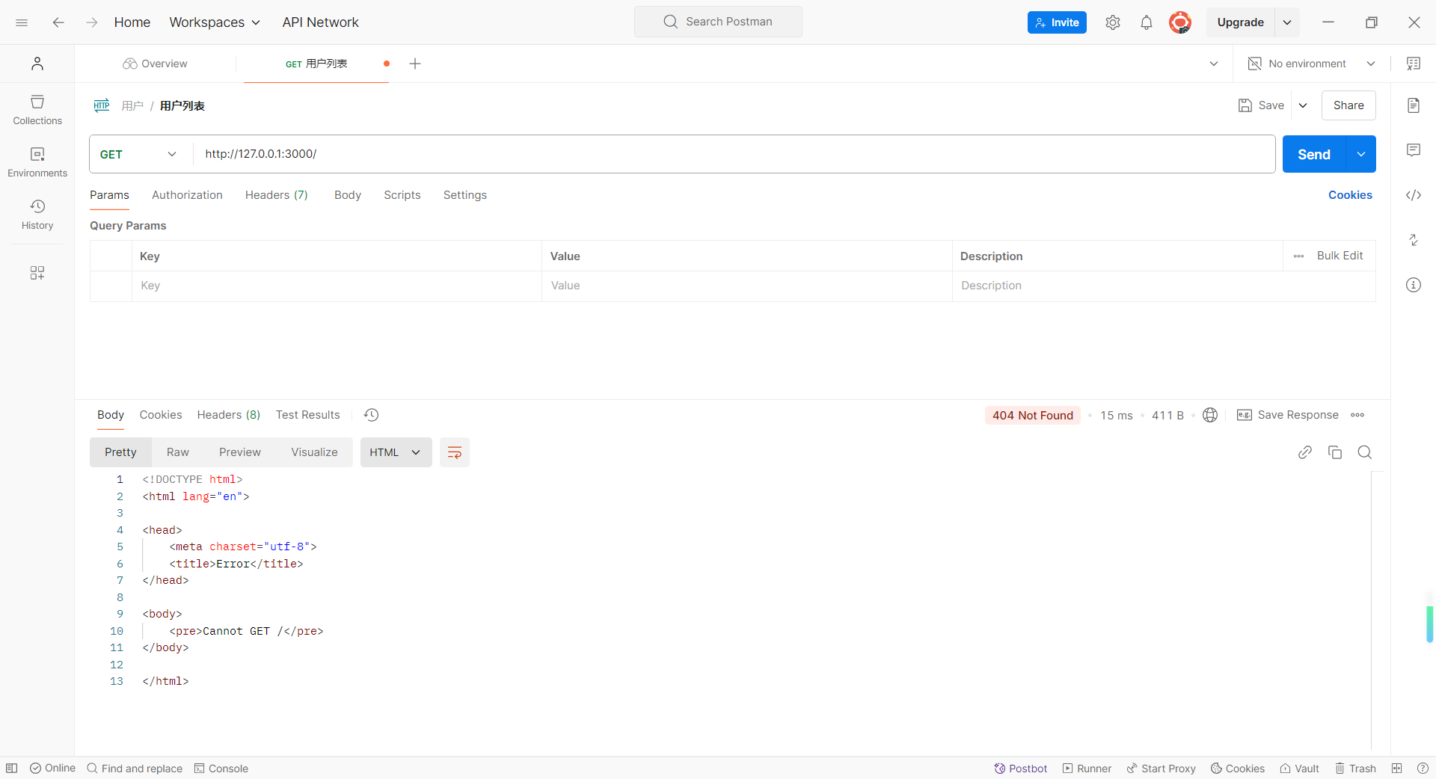Open the response history clock icon
Viewport: 1436px width, 779px height.
click(x=372, y=415)
